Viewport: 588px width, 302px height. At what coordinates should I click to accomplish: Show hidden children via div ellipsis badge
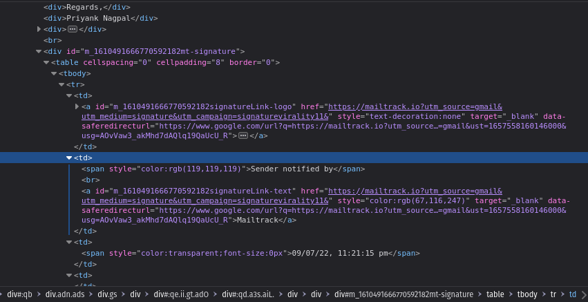click(73, 29)
